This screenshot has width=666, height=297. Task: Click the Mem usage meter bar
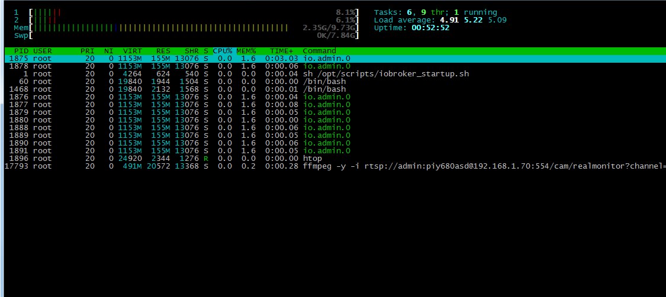coord(194,28)
